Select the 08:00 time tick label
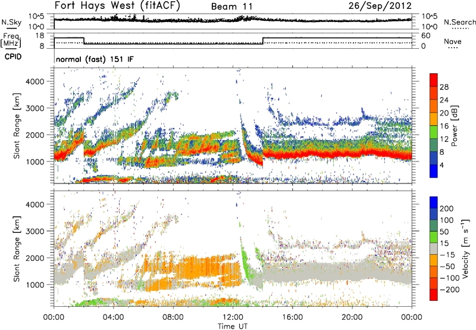The height and width of the screenshot is (330, 476). click(x=173, y=317)
